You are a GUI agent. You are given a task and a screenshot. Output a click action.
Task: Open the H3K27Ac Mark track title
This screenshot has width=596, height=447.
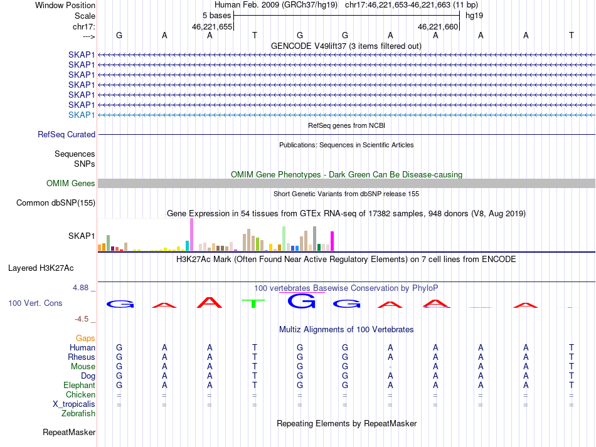pos(346,260)
